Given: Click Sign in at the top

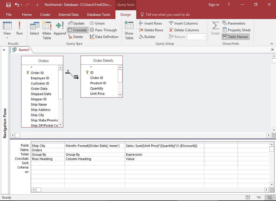Looking at the screenshot, I should pos(214,5).
